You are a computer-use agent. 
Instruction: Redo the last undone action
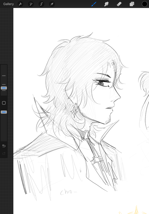pyautogui.click(x=4, y=153)
